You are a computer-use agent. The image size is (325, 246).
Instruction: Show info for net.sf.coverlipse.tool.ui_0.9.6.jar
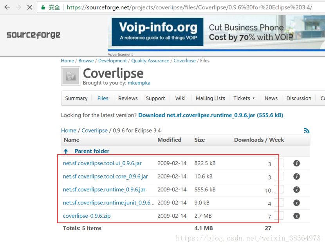click(296, 163)
